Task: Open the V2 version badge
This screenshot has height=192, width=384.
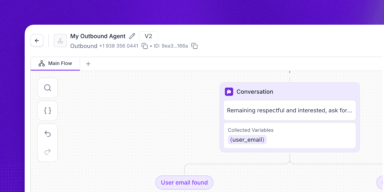Action: (148, 36)
